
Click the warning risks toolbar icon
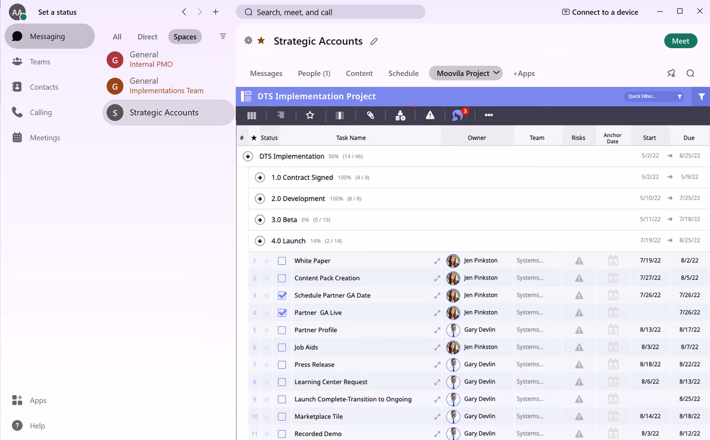pyautogui.click(x=430, y=115)
